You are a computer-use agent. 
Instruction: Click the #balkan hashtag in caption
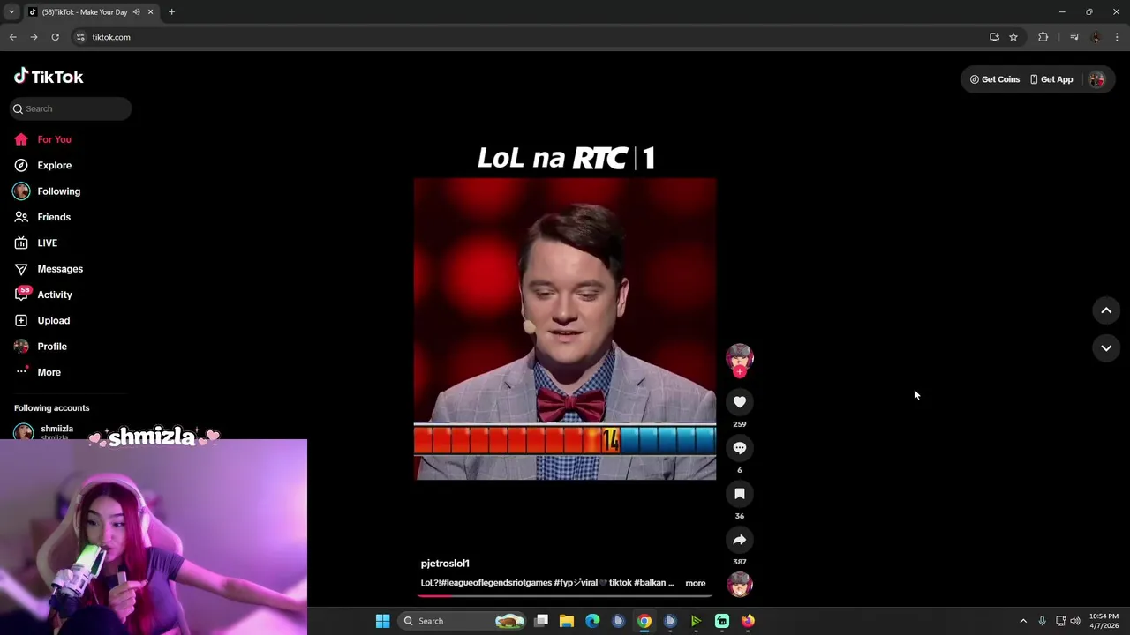650,583
